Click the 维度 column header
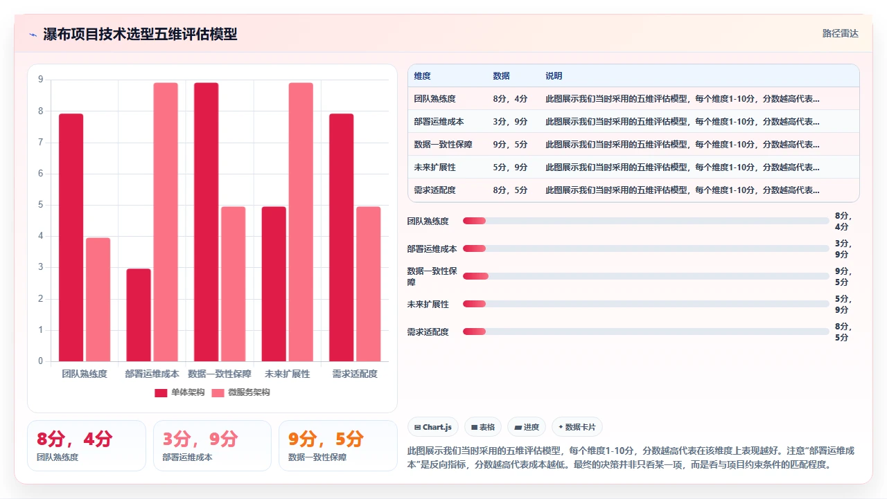887x499 pixels. 423,76
